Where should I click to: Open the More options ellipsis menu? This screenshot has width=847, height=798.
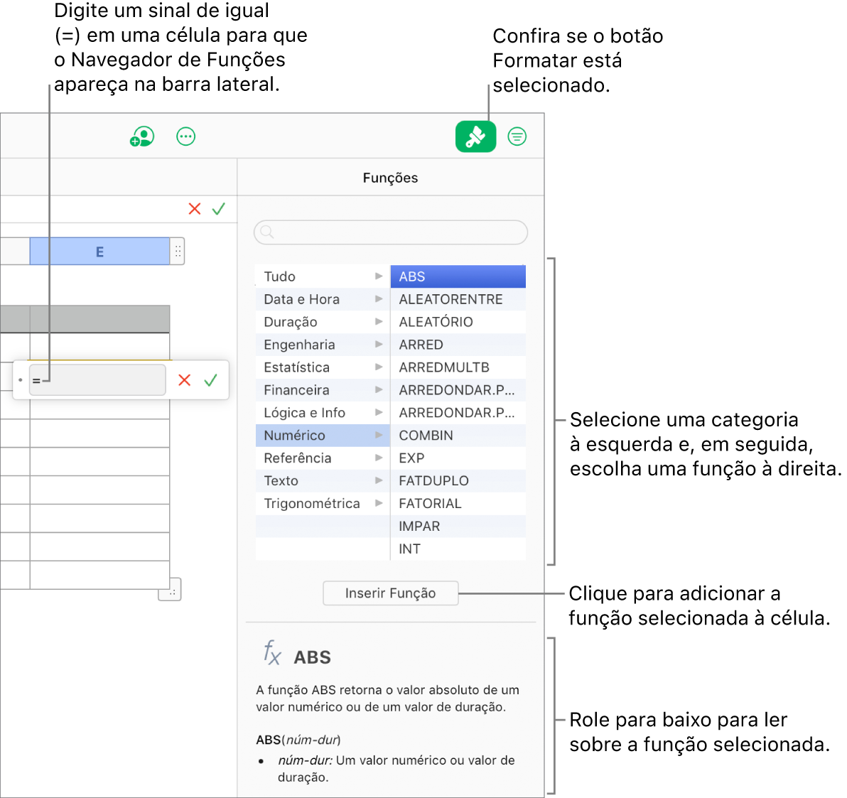[185, 136]
